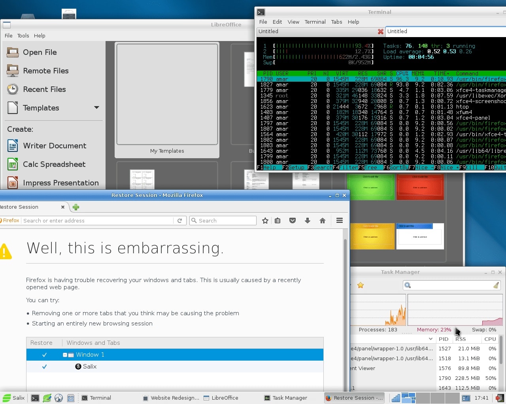
Task: Click the Open File folder icon in LibreOffice
Action: tap(13, 52)
